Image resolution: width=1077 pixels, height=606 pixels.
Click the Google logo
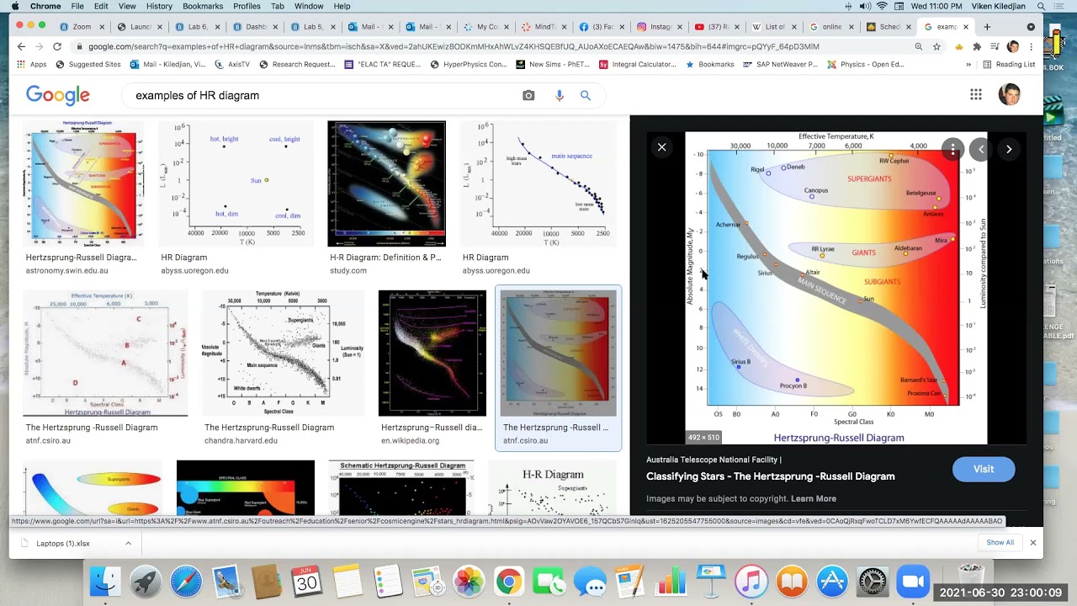57,95
